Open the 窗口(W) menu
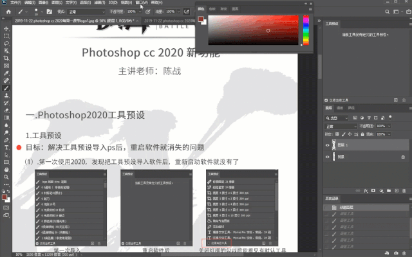Screen dimensions: 412x257 (x=142, y=3)
